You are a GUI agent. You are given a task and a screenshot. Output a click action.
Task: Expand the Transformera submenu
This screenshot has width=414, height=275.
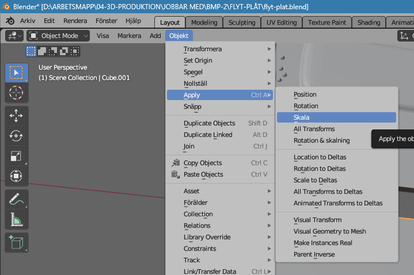(220, 49)
